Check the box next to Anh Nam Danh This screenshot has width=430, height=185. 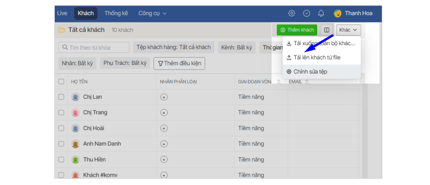coord(61,144)
